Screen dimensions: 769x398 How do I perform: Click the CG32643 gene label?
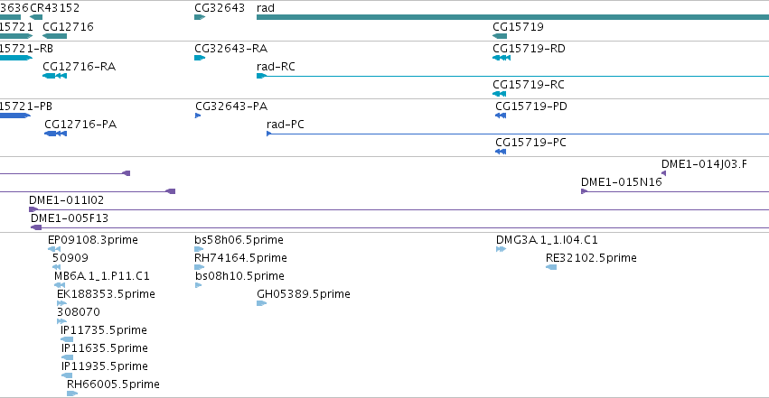[220, 8]
